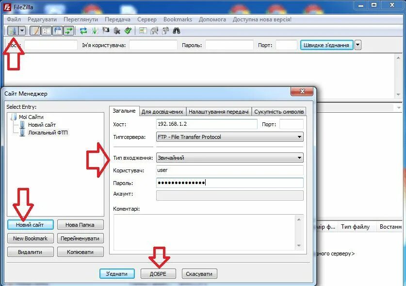This screenshot has height=286, width=406.
Task: Select the Локальный ФТП tree entry
Action: pyautogui.click(x=48, y=133)
